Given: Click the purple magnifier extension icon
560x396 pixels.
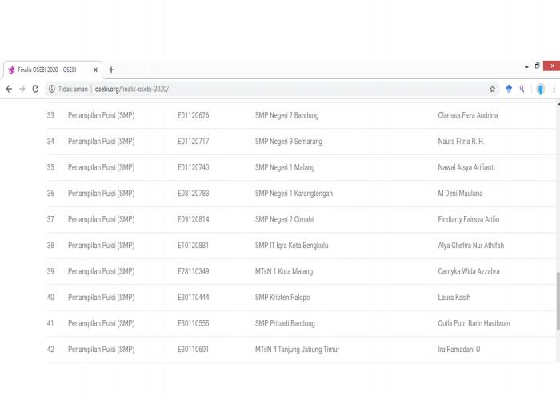Looking at the screenshot, I should (522, 89).
